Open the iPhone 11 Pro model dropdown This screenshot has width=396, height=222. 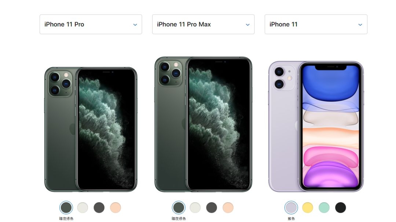click(91, 24)
